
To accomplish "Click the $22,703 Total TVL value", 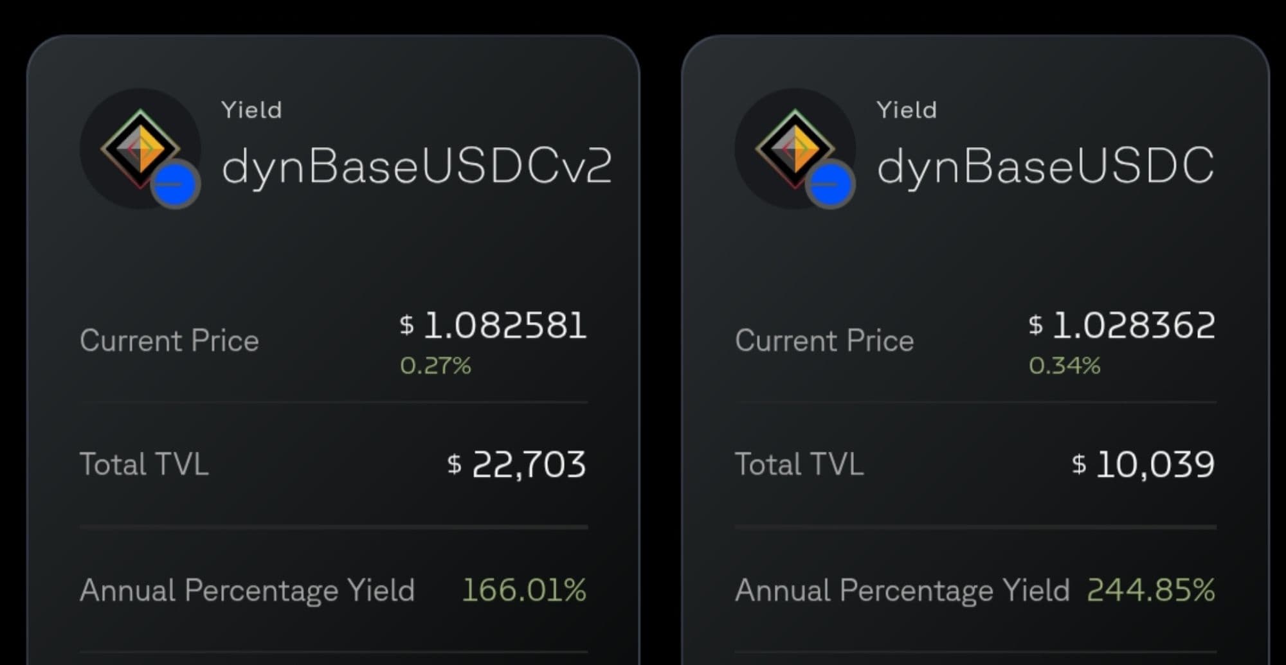I will 517,465.
